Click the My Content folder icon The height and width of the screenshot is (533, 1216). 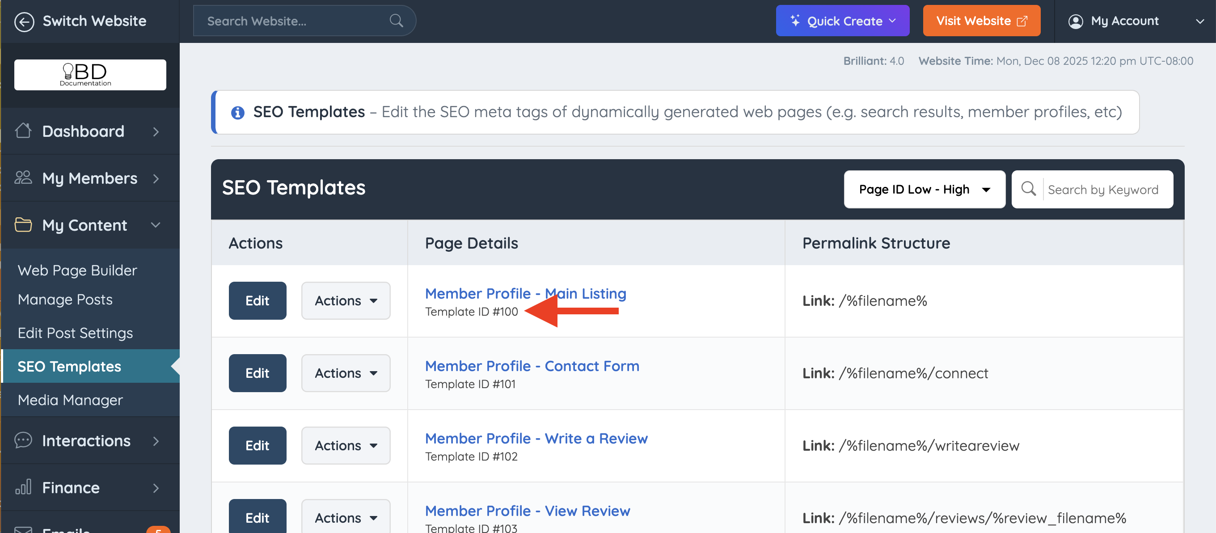coord(23,225)
